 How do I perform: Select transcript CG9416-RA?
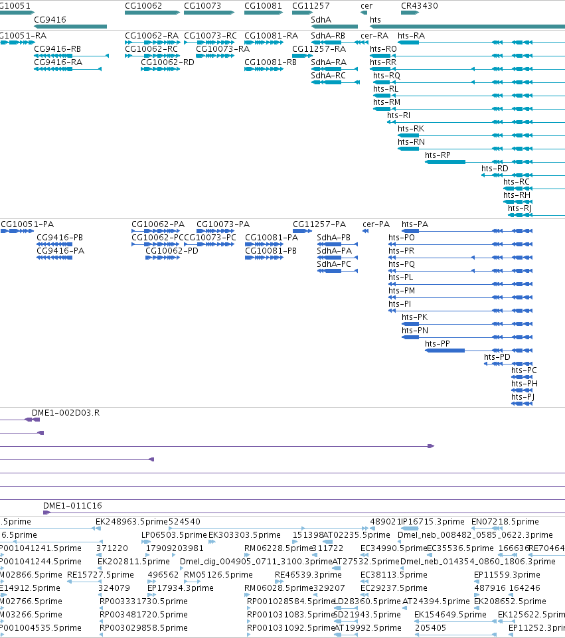pyautogui.click(x=58, y=62)
